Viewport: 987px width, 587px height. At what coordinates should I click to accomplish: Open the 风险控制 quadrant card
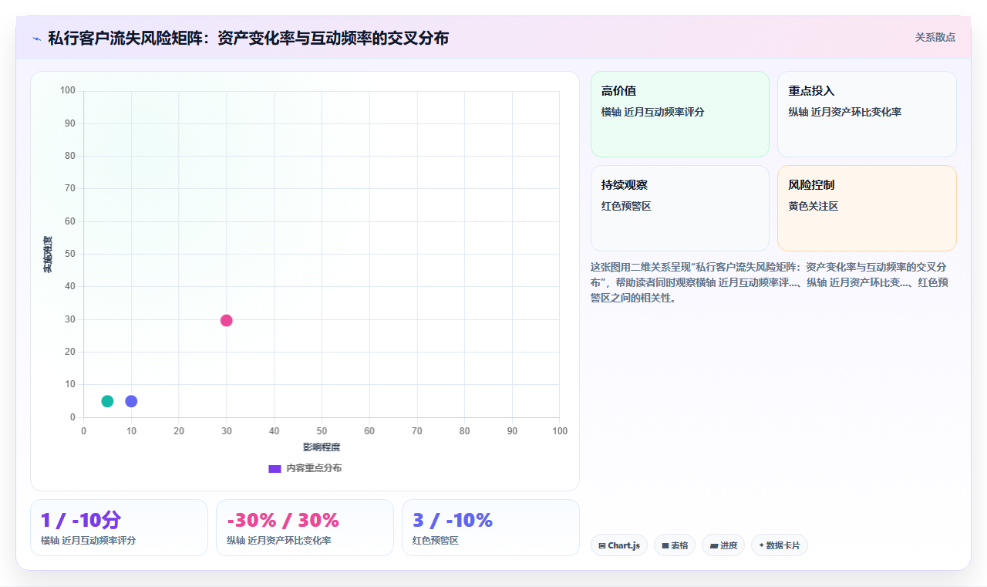[867, 208]
